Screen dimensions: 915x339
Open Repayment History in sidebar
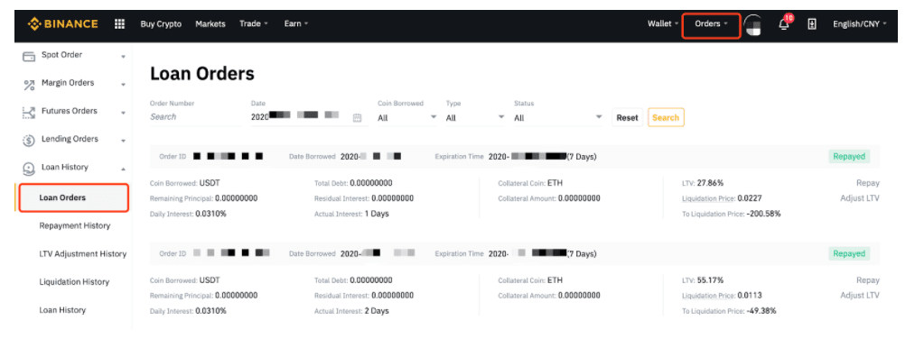[75, 225]
